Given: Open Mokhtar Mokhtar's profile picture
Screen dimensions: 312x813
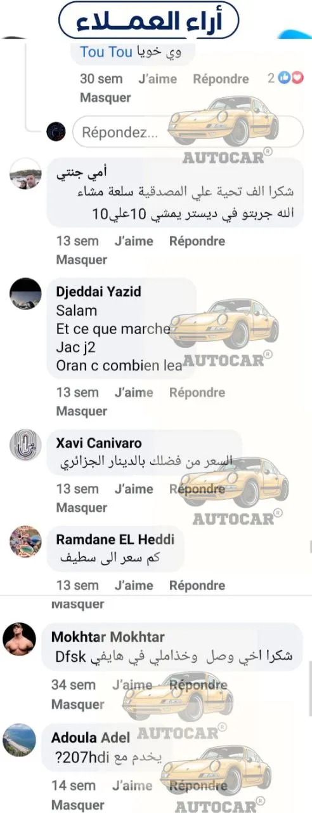Looking at the screenshot, I should coord(19,639).
